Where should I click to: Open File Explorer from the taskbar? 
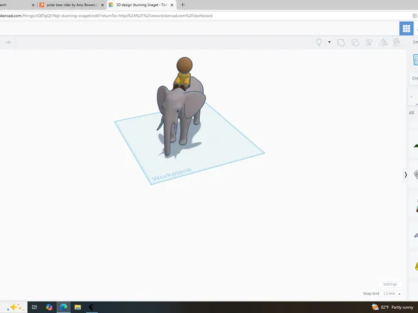click(78, 307)
